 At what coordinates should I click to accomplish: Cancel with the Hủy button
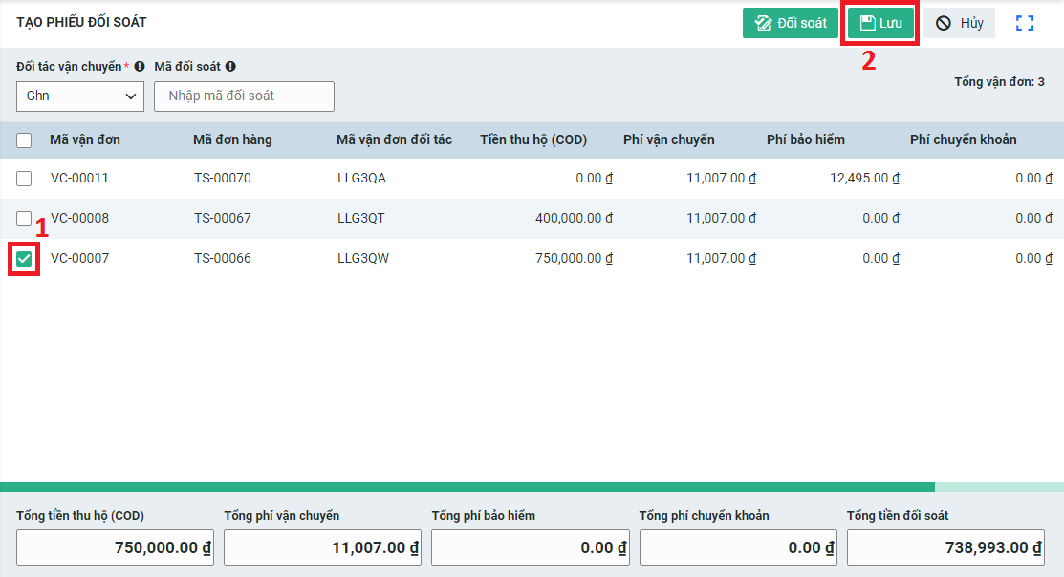(x=960, y=23)
